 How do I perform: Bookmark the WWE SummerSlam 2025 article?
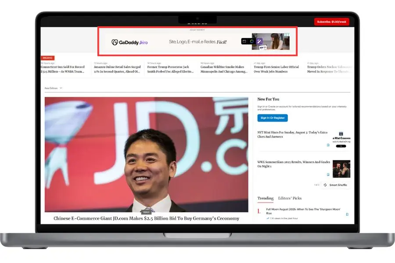tap(328, 174)
